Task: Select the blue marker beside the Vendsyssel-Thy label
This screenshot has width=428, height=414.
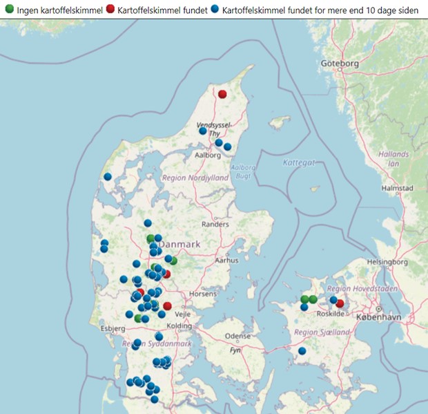Action: tap(203, 130)
